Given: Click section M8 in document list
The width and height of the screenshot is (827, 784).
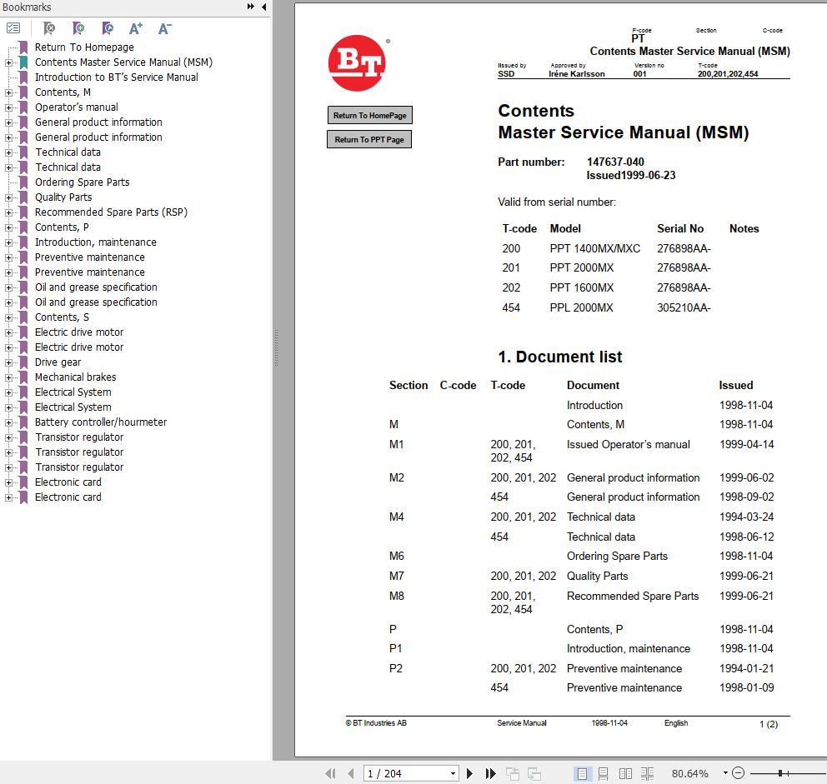Looking at the screenshot, I should [x=397, y=596].
